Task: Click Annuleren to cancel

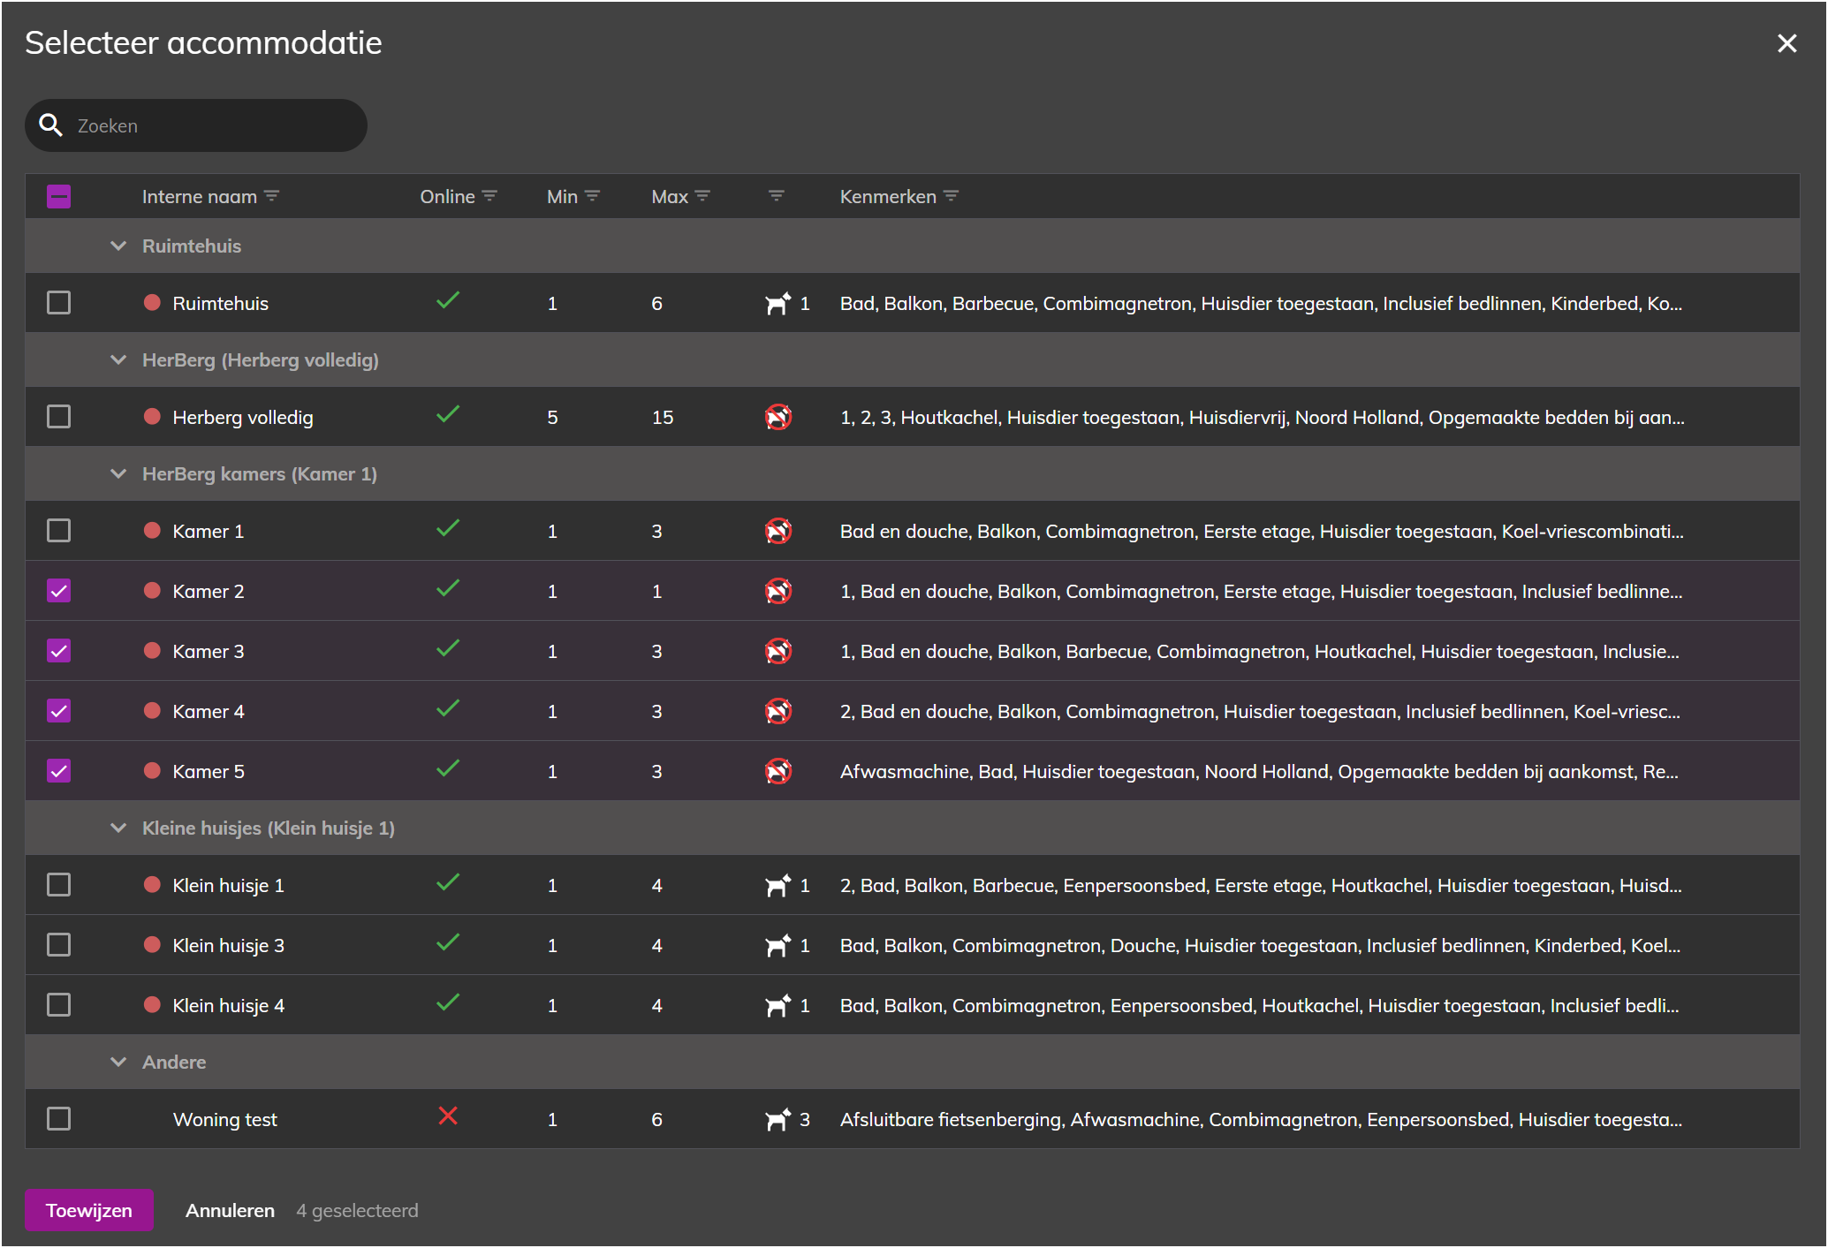Action: pos(230,1210)
